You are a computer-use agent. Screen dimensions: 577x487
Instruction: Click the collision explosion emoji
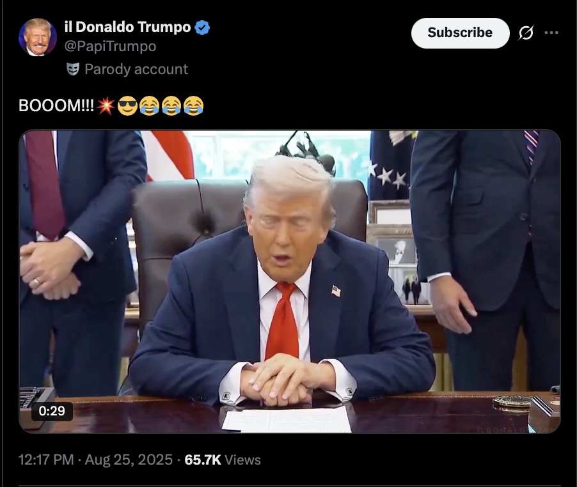point(106,106)
